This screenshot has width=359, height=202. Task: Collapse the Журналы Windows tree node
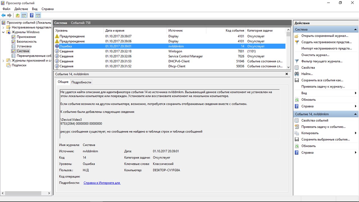[3, 32]
